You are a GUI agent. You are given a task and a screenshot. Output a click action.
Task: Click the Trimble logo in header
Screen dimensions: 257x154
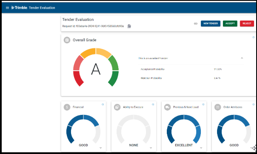19,8
